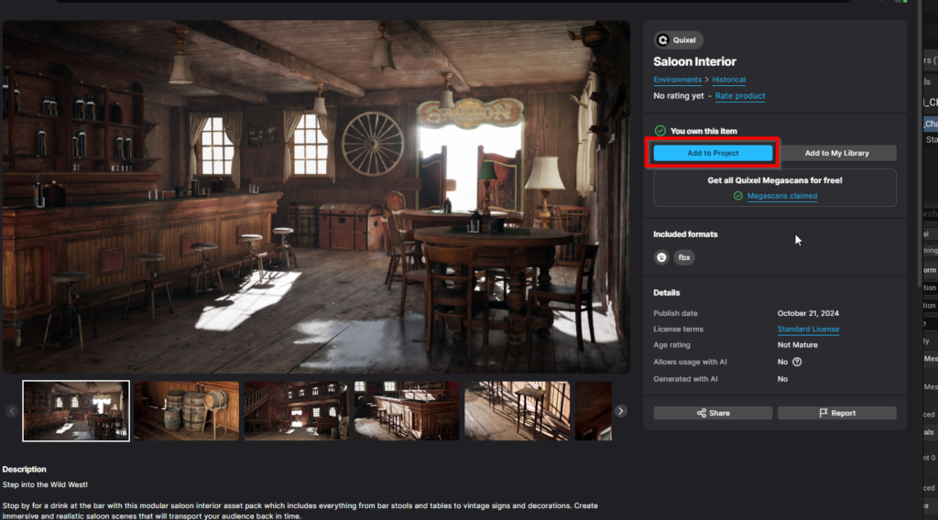Click the Share button

click(713, 413)
